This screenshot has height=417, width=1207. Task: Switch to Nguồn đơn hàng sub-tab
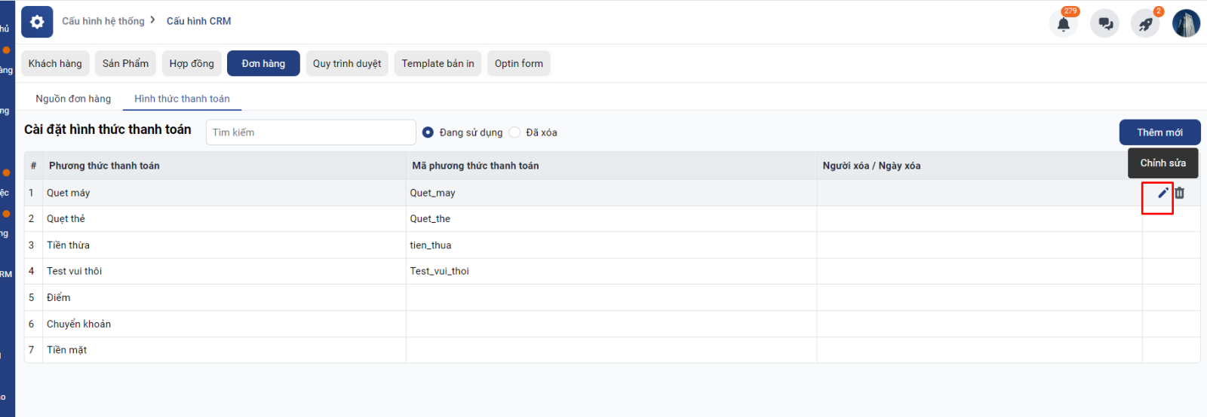73,99
